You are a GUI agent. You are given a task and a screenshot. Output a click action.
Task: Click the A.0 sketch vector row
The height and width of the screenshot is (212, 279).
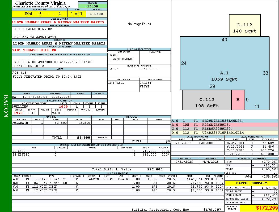[225, 121]
